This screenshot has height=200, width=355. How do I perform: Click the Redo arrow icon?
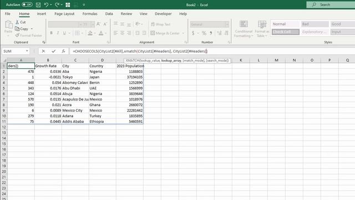click(57, 4)
